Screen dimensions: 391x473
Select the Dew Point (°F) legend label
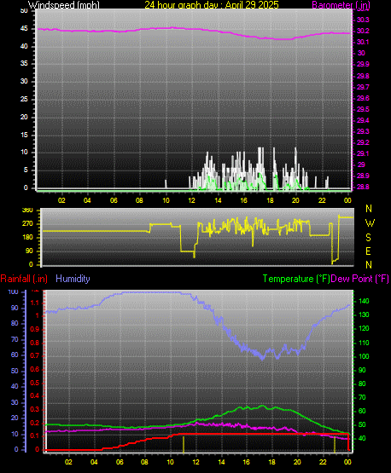(x=359, y=279)
